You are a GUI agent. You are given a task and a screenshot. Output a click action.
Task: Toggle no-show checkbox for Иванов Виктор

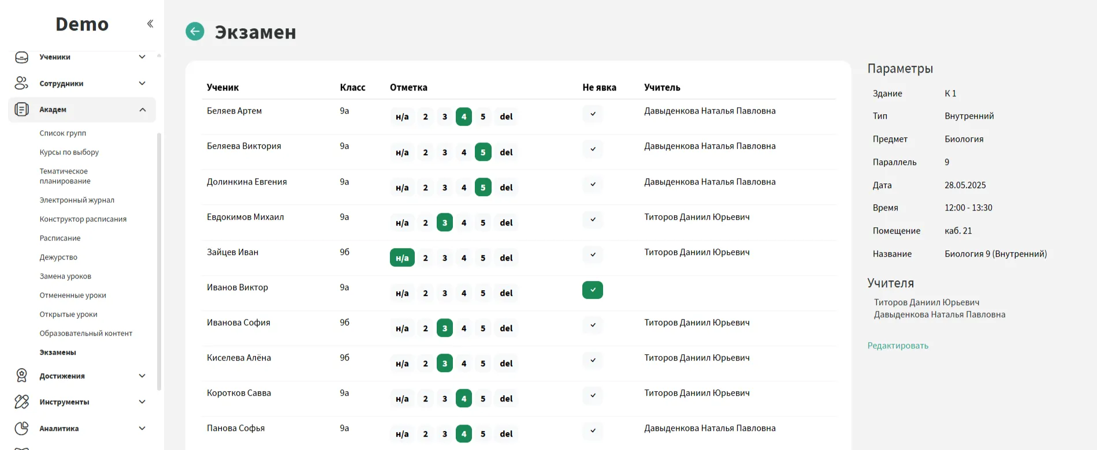coord(592,290)
